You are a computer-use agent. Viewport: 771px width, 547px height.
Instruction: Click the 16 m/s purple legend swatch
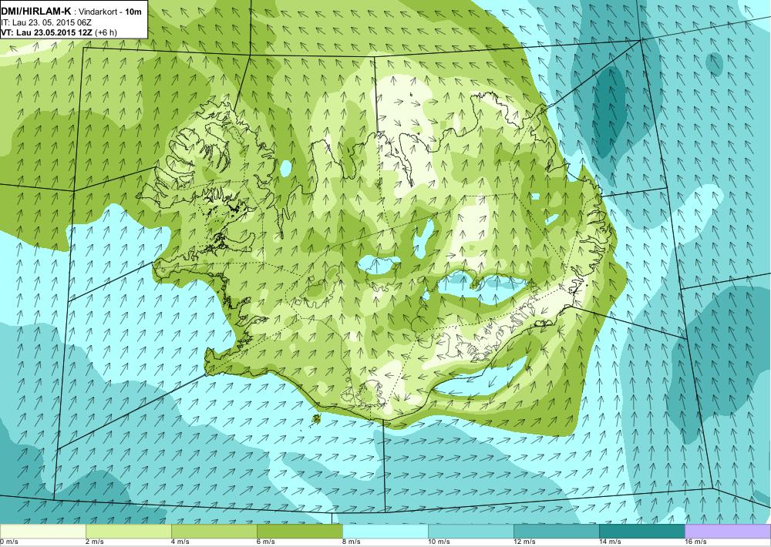[x=728, y=531]
